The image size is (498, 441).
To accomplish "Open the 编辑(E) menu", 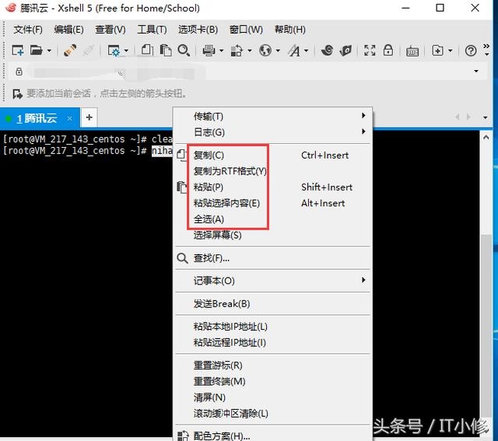I will pyautogui.click(x=69, y=30).
